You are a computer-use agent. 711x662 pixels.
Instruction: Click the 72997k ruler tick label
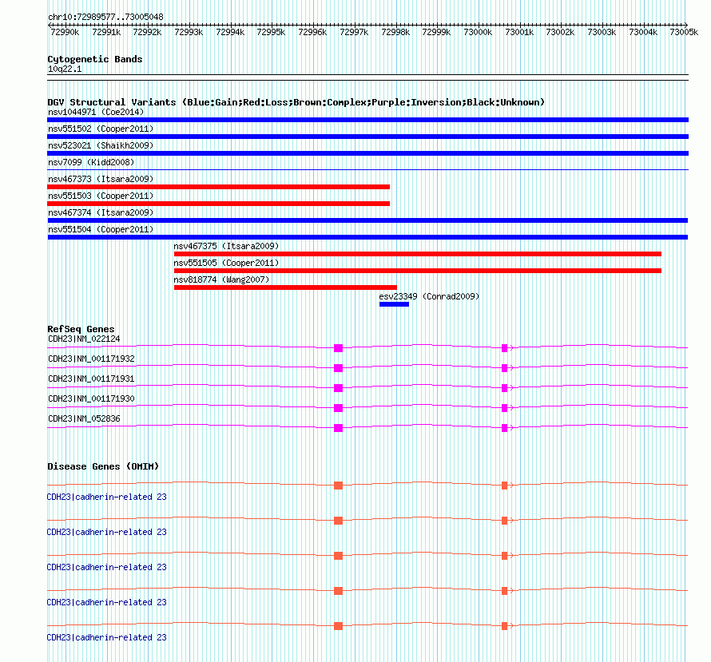tap(354, 32)
